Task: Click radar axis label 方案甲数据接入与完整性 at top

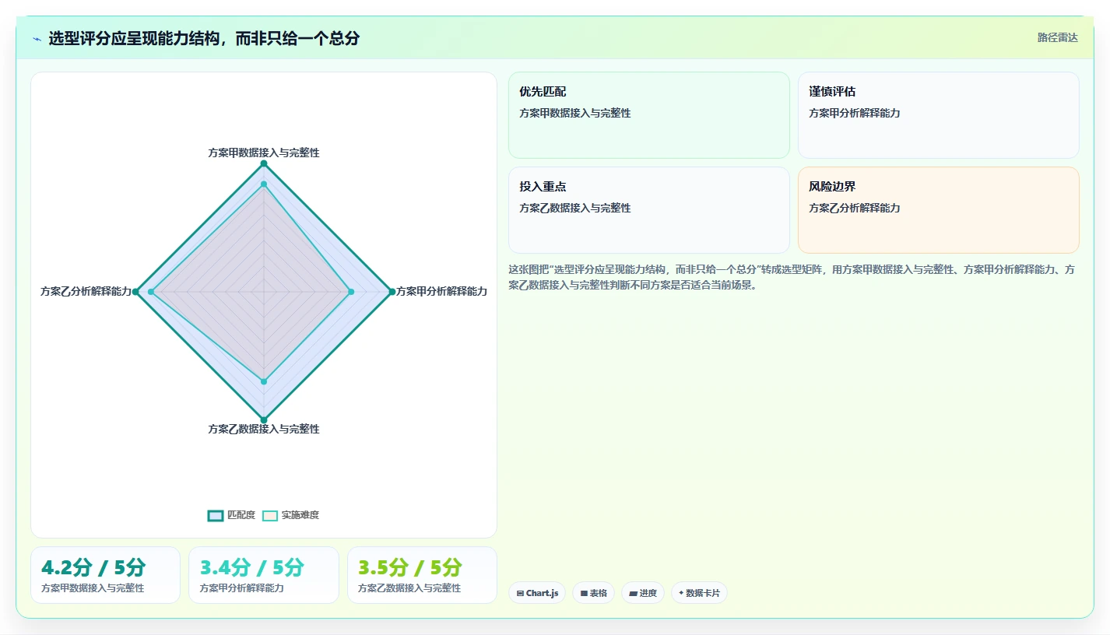Action: click(x=264, y=153)
